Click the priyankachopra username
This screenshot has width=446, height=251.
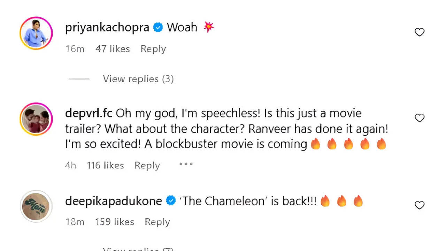[107, 28]
